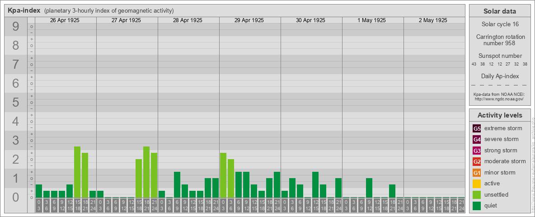The width and height of the screenshot is (535, 217).
Task: Click 'Kpa-data from NOAA NCEI:' text
Action: 499,94
